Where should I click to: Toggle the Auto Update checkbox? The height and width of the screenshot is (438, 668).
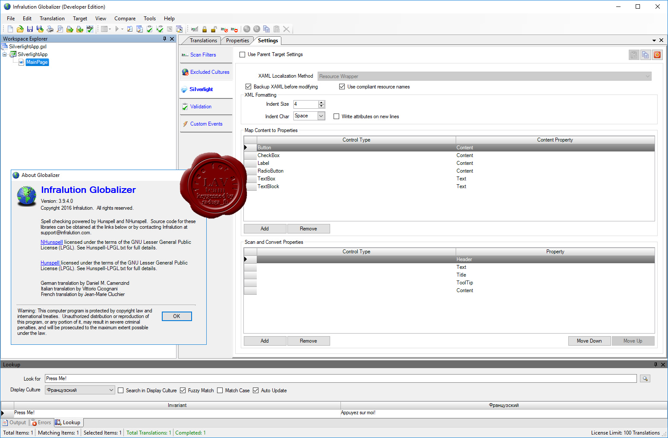tap(256, 391)
